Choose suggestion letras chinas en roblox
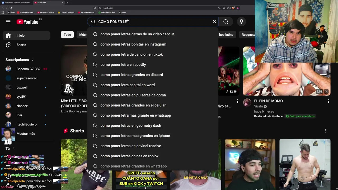The width and height of the screenshot is (338, 190). [153, 156]
